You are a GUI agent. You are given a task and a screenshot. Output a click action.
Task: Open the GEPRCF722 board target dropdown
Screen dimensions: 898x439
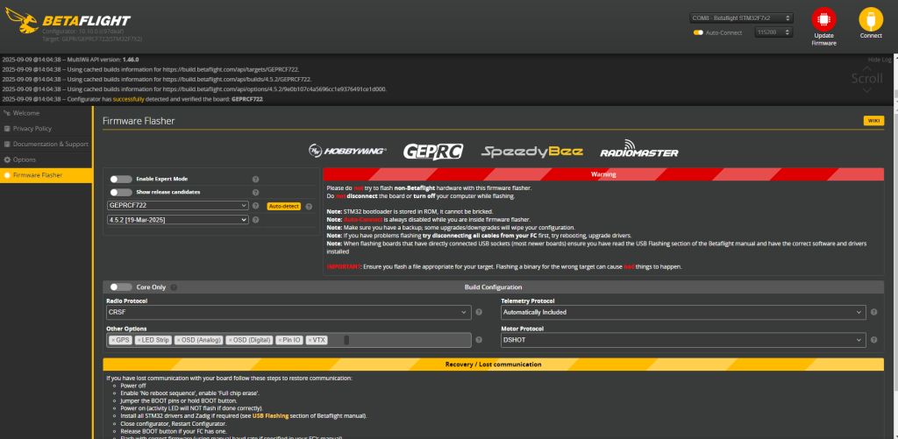click(x=177, y=205)
